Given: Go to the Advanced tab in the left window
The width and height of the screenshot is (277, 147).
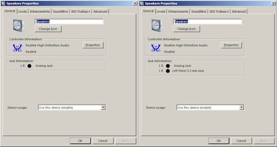Looking at the screenshot, I should pos(100,12).
